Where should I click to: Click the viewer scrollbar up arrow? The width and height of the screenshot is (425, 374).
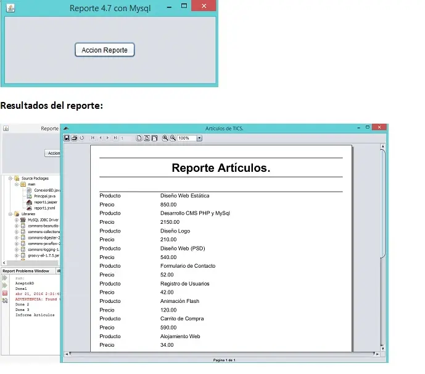[x=382, y=147]
